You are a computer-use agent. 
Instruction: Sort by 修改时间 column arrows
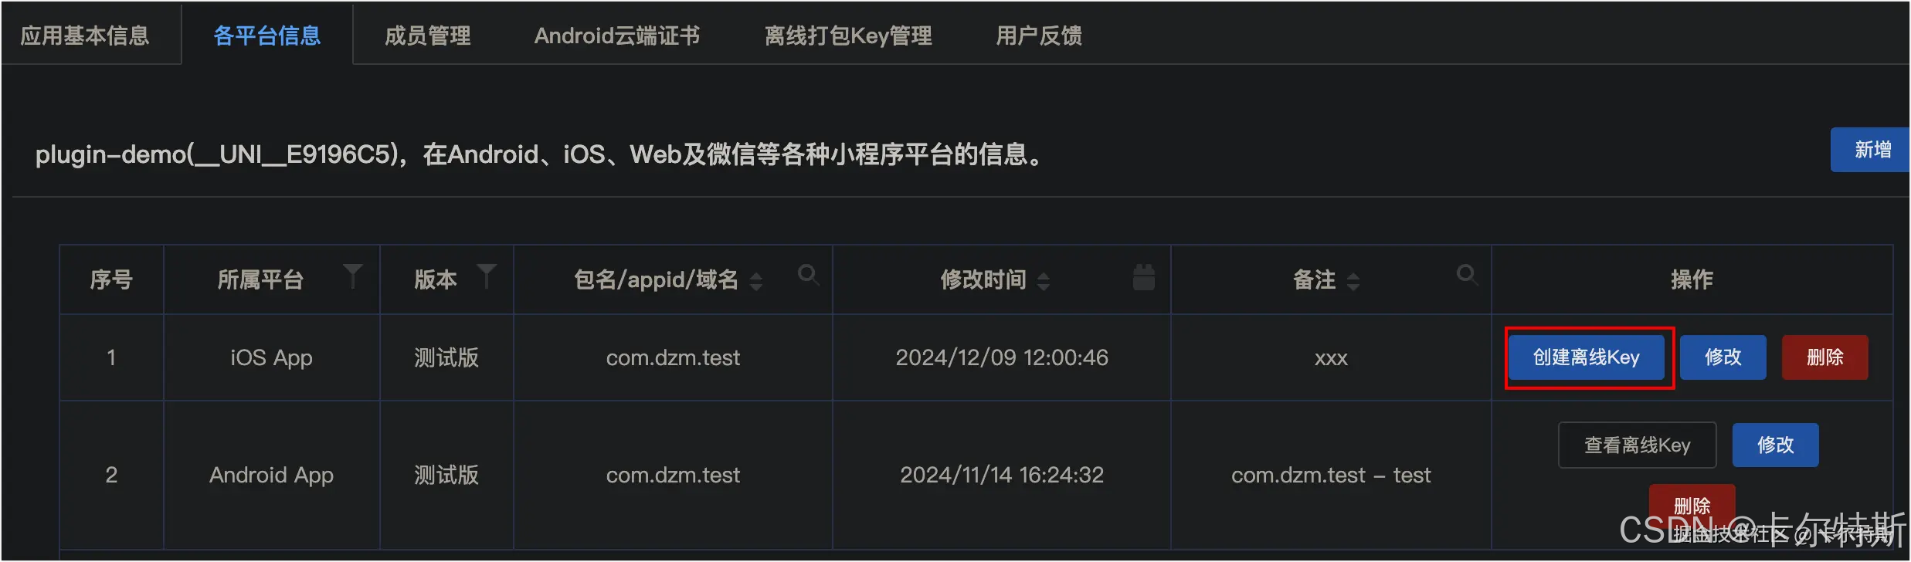pos(1044,281)
